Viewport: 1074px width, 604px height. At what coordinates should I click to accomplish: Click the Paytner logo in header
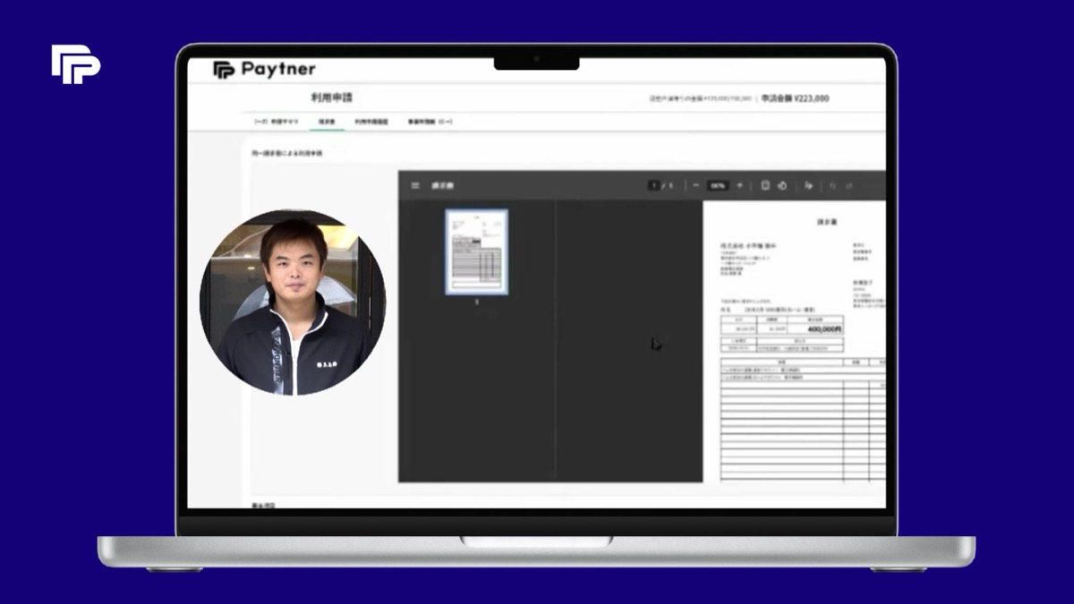264,70
